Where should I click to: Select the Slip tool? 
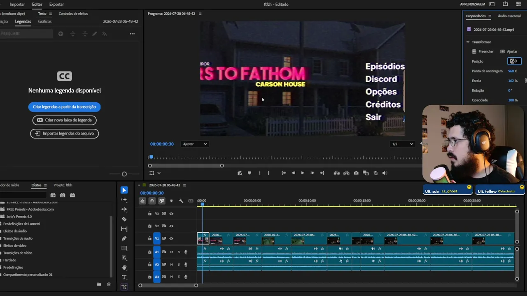124,229
